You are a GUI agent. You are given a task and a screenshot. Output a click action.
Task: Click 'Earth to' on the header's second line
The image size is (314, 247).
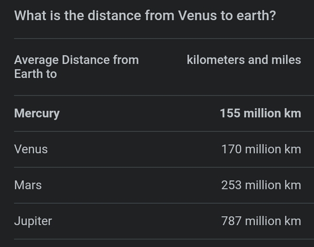click(35, 74)
